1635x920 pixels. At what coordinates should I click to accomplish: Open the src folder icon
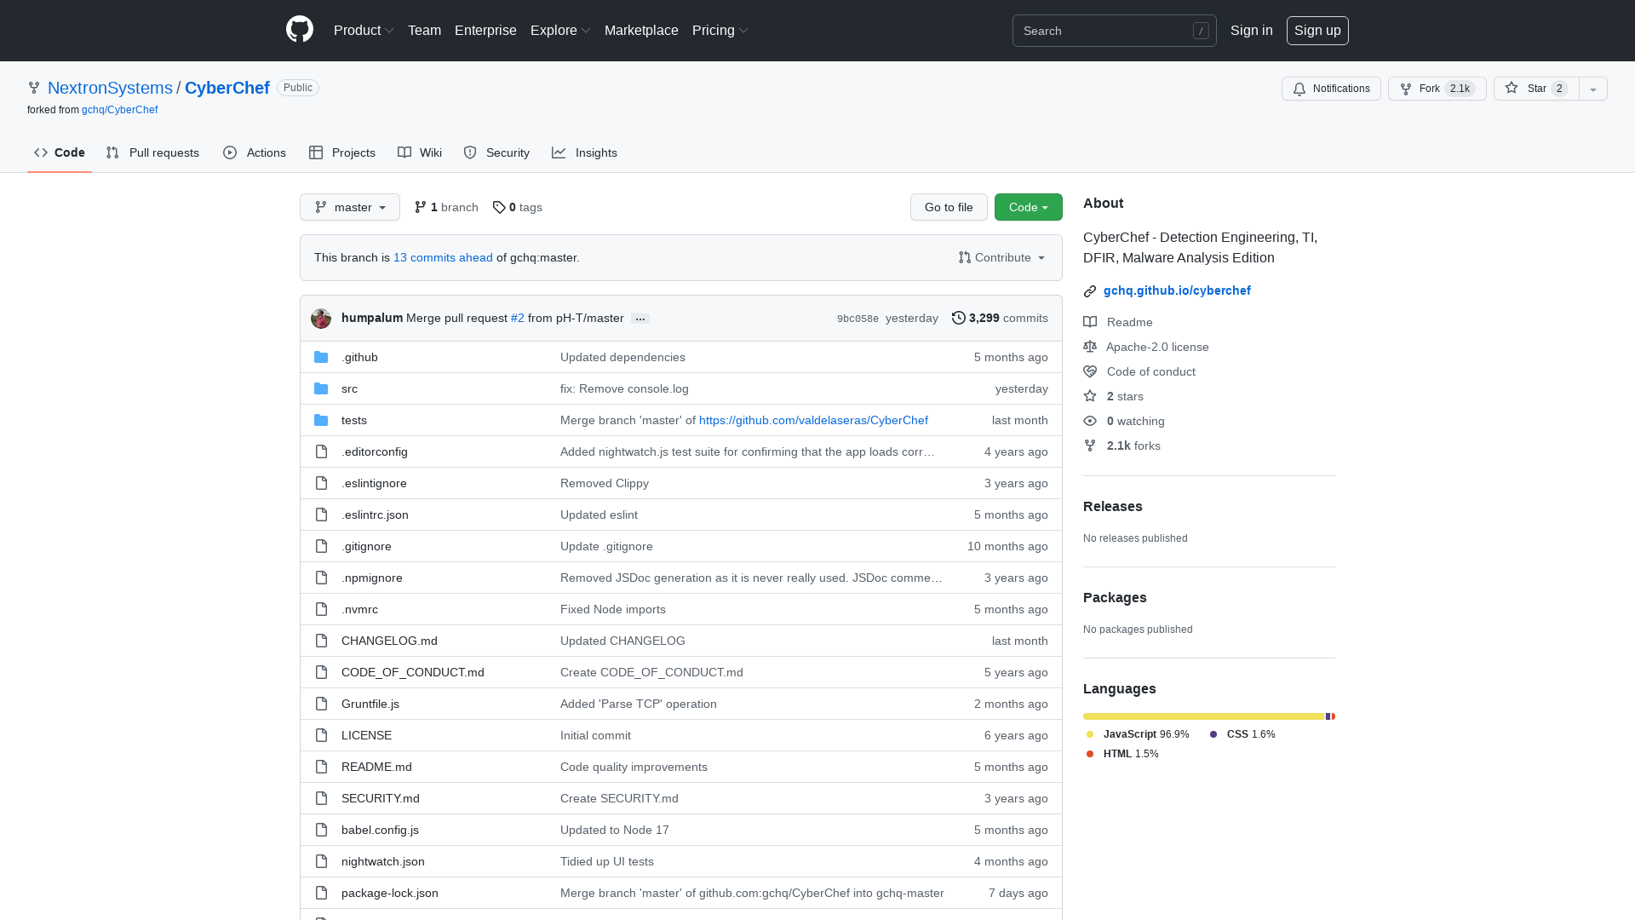tap(321, 388)
